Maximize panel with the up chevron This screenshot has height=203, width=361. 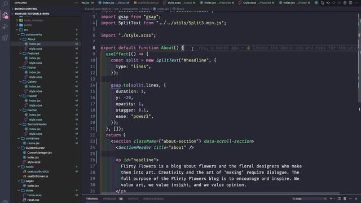click(x=350, y=198)
